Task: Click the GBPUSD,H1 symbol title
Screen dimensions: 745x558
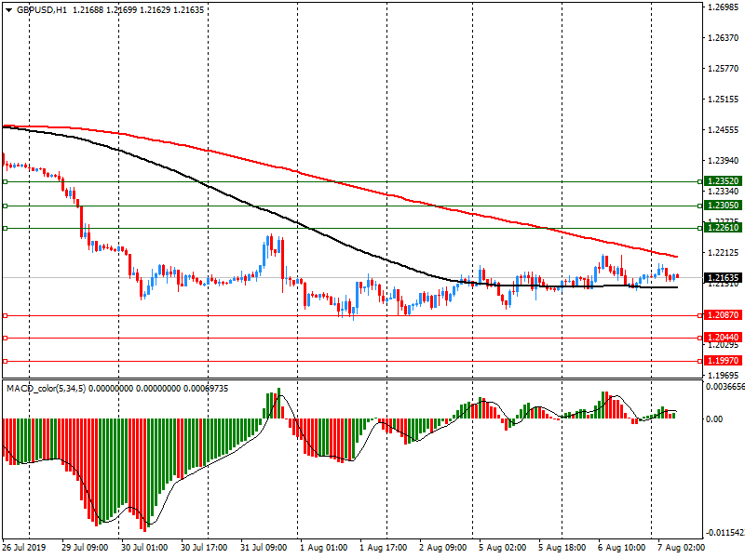Action: point(41,9)
